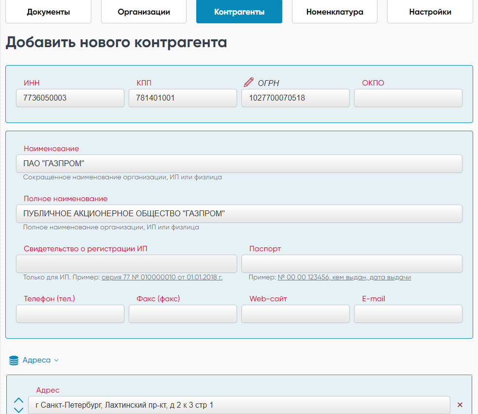Image resolution: width=478 pixels, height=414 pixels.
Task: Move address up with the up chevron
Action: click(18, 400)
